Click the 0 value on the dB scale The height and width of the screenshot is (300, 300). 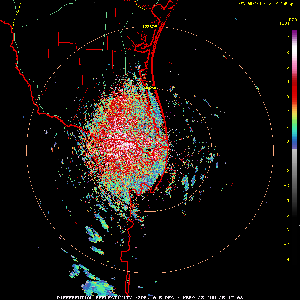point(288,141)
